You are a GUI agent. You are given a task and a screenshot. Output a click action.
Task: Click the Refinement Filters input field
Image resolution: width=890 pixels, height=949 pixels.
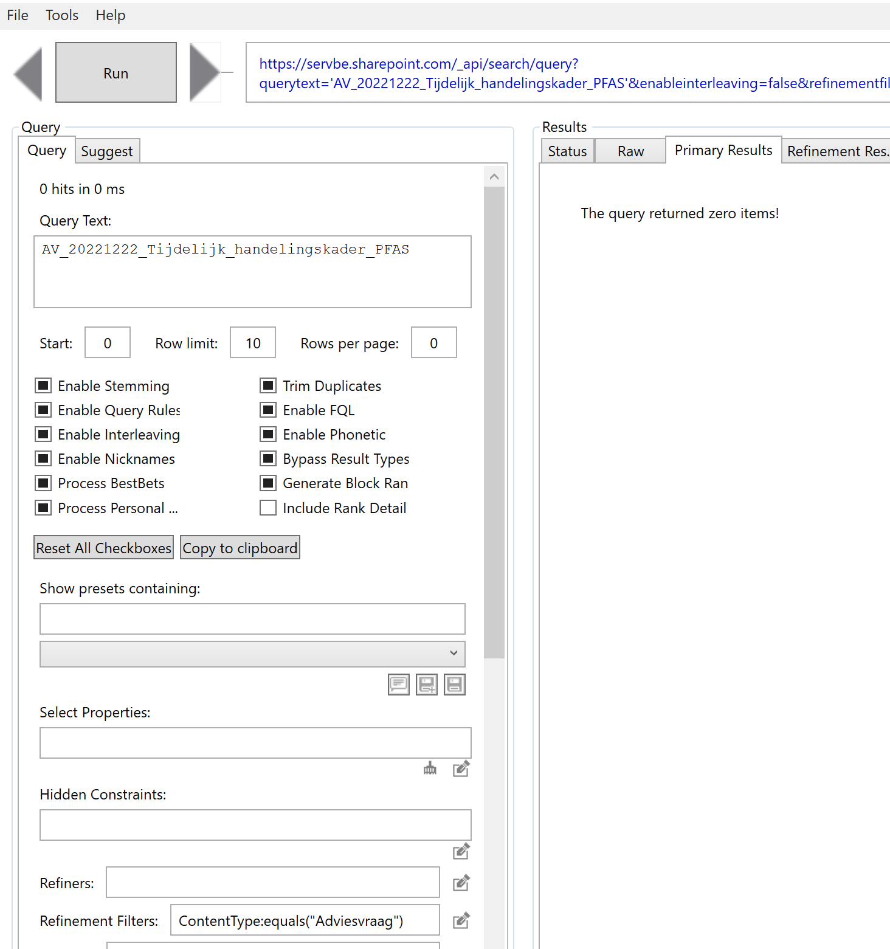coord(305,920)
